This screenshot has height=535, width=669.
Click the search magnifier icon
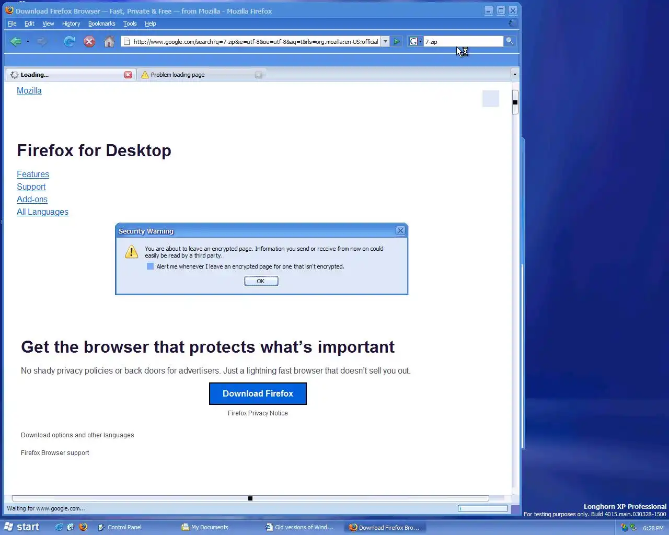(509, 41)
